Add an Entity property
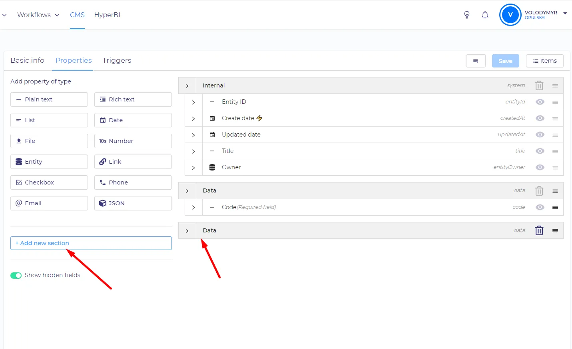 pos(49,162)
